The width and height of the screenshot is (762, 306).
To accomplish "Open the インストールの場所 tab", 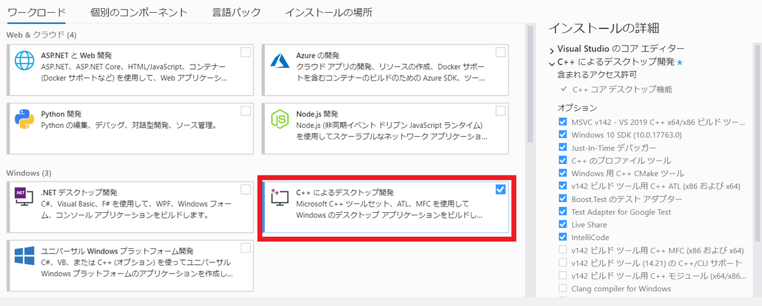I will click(x=329, y=12).
